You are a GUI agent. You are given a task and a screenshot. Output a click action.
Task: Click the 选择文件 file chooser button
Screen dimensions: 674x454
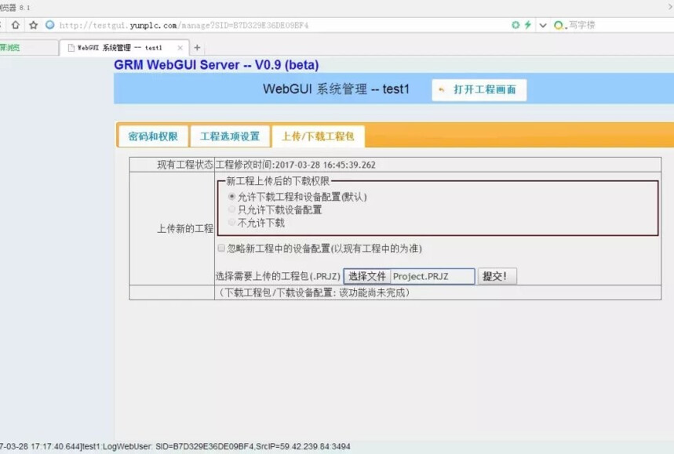[x=367, y=276]
